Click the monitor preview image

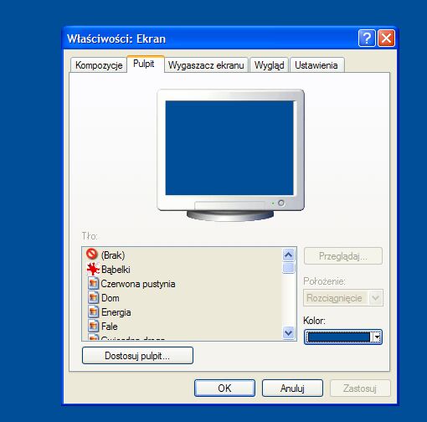pyautogui.click(x=230, y=155)
